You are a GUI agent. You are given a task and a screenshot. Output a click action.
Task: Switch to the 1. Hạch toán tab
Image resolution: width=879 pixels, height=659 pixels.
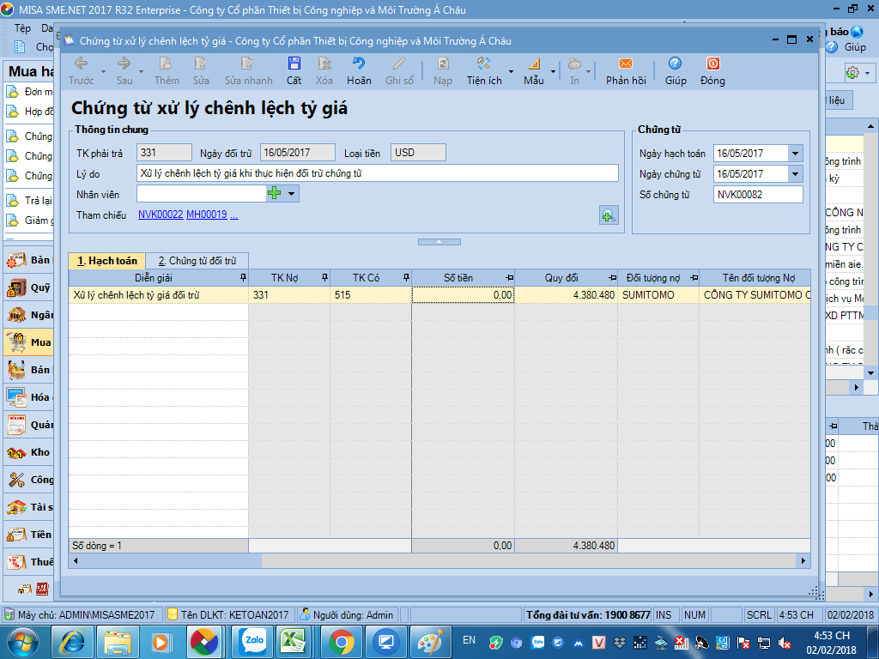click(x=107, y=261)
